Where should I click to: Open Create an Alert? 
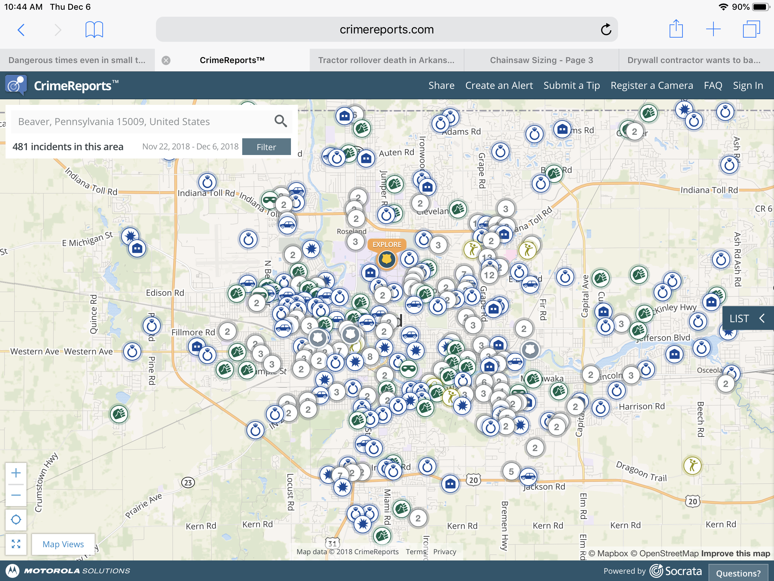click(x=499, y=85)
